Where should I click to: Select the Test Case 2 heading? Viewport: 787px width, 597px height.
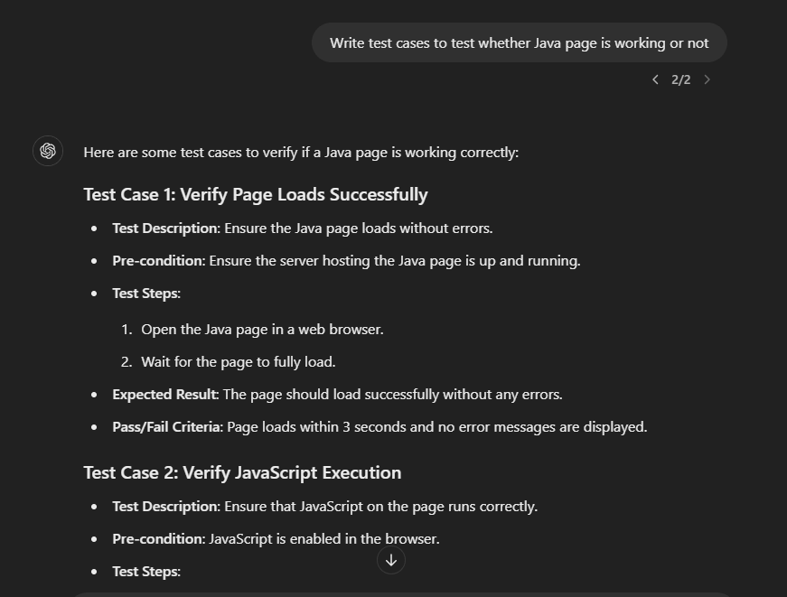pyautogui.click(x=241, y=472)
